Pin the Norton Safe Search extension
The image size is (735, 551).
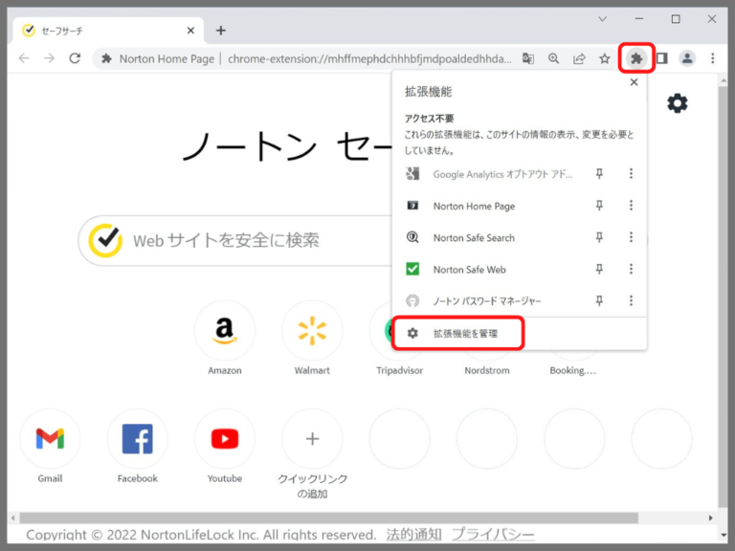click(600, 237)
